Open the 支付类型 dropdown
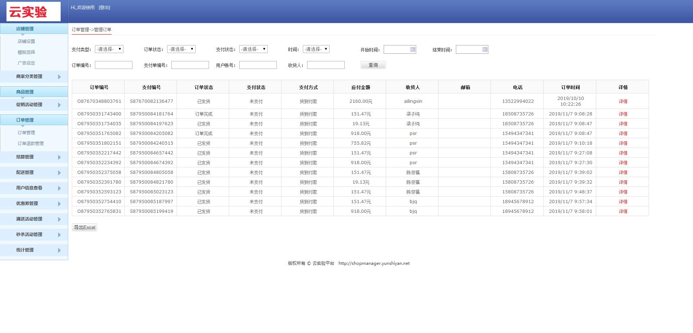This screenshot has height=333, width=693. click(109, 49)
